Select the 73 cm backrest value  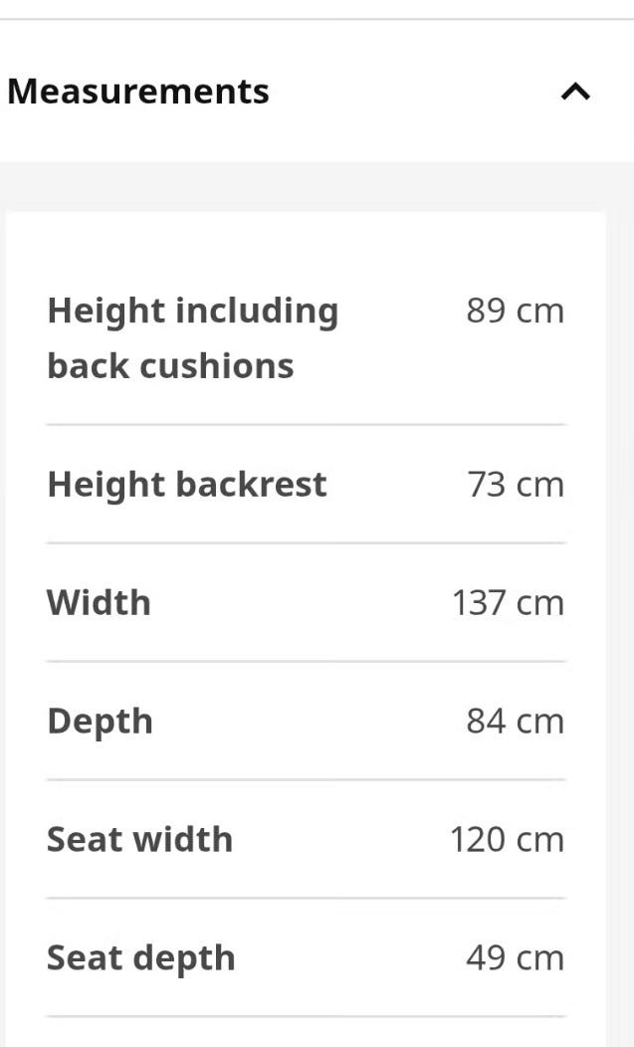point(516,484)
